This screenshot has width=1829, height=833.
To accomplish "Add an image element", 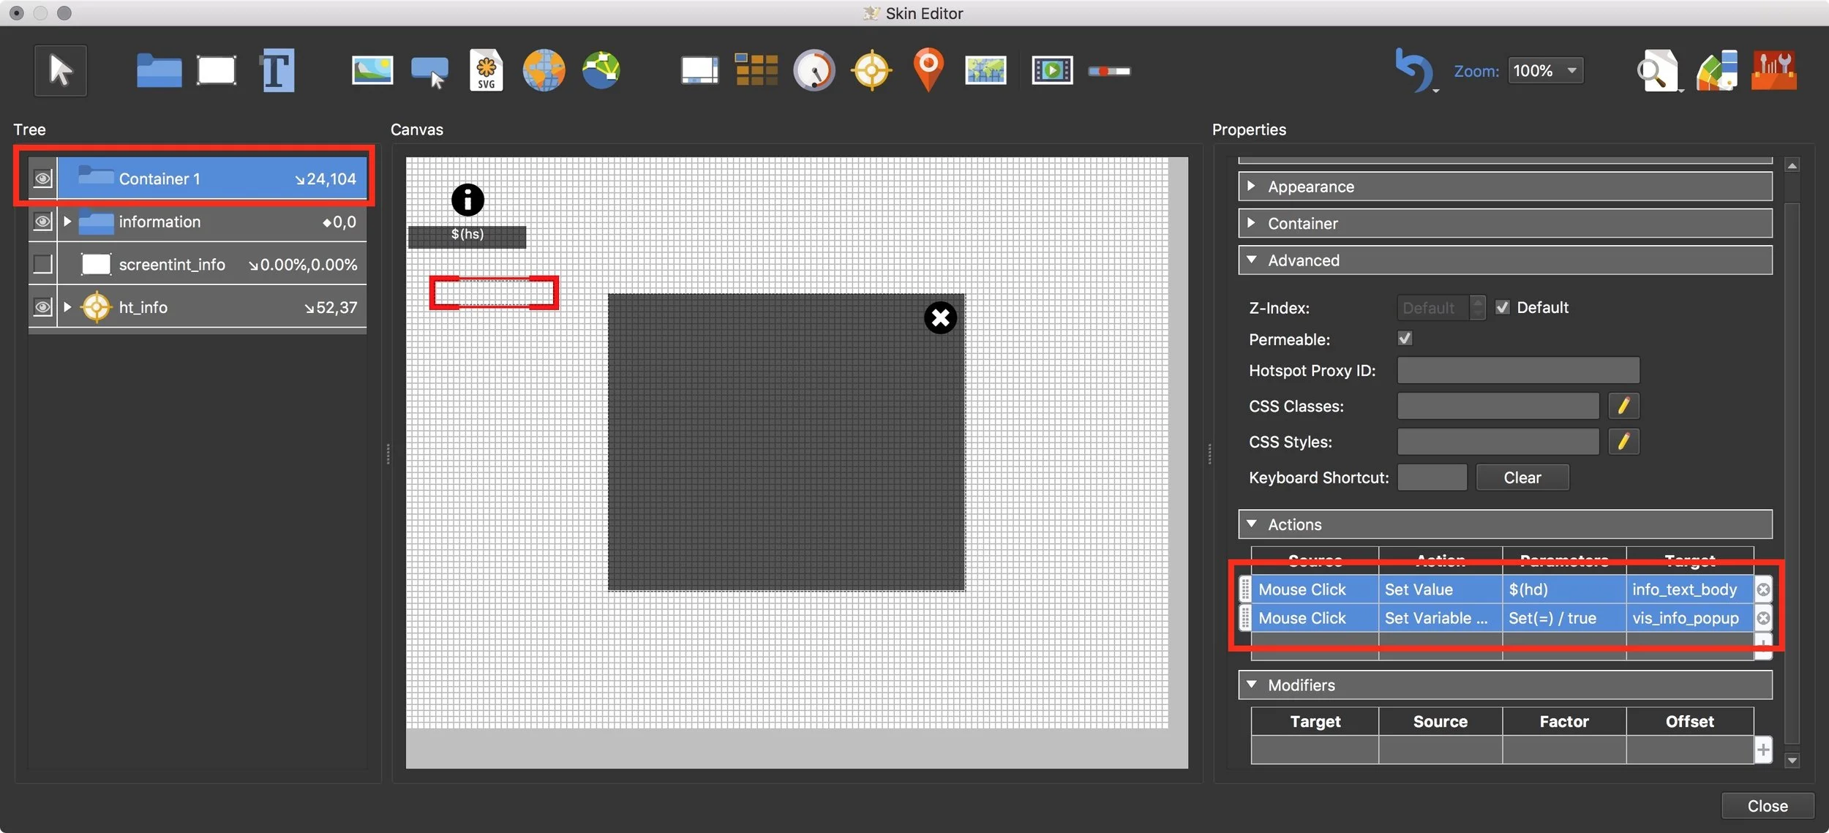I will (372, 71).
